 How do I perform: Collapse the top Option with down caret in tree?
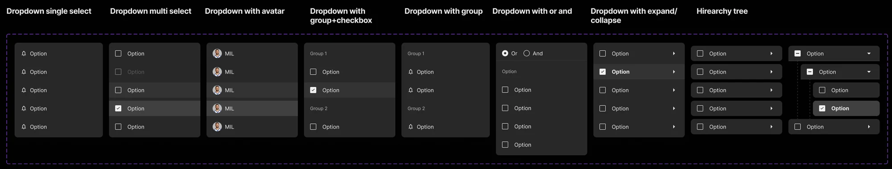(869, 54)
